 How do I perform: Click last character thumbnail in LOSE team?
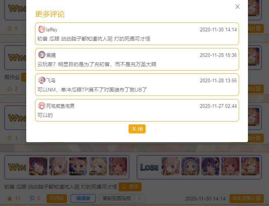click(x=250, y=166)
